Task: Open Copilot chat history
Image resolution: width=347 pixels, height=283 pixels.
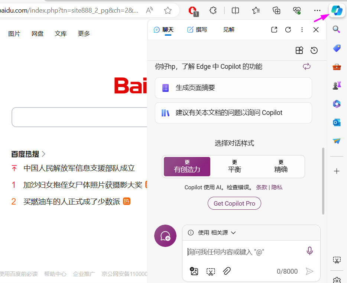Action: tap(314, 50)
